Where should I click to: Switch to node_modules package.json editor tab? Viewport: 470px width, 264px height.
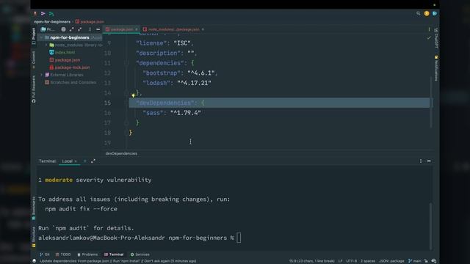173,29
